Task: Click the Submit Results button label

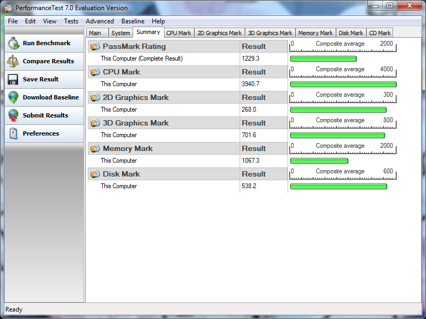Action: (x=45, y=115)
